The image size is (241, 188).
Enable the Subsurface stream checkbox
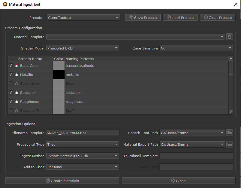pos(11,84)
